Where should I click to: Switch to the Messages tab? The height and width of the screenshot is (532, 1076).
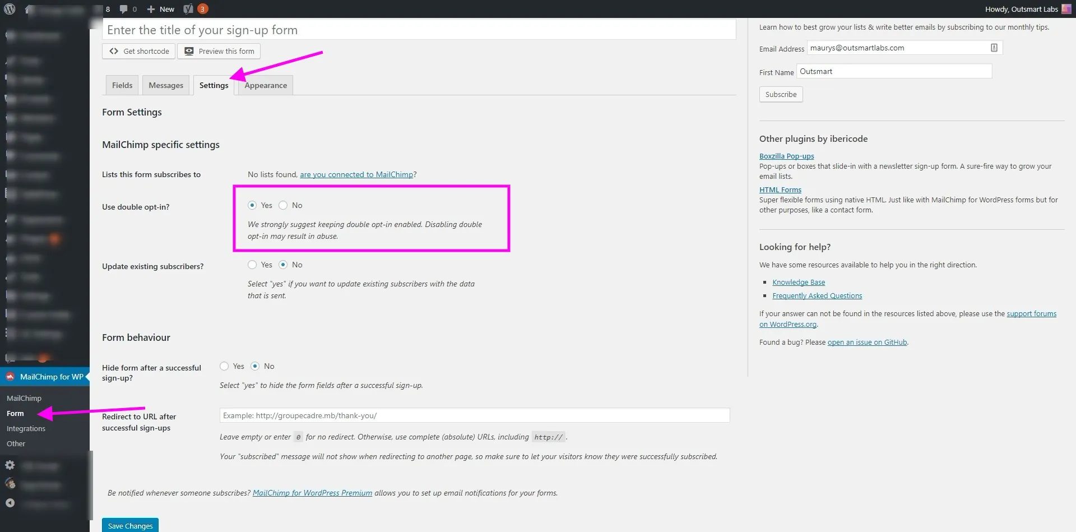click(166, 85)
